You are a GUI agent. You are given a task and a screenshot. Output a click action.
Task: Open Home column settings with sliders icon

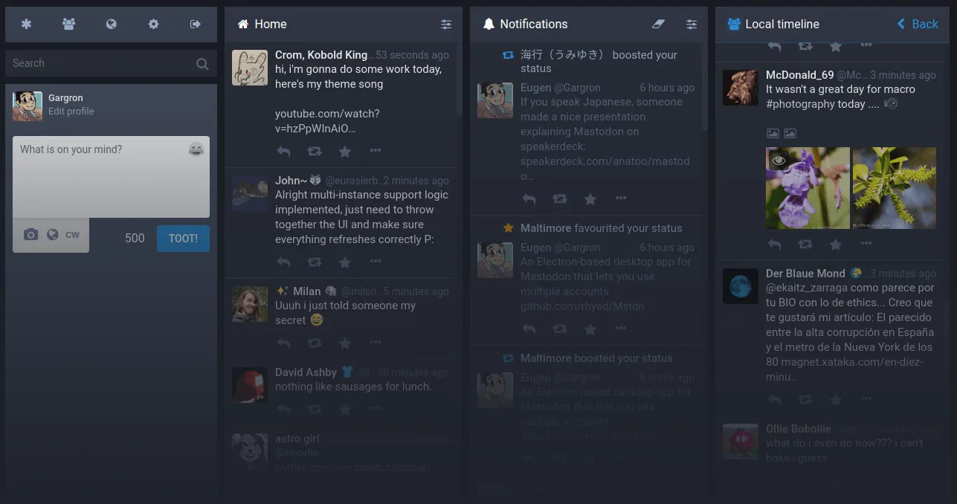coord(446,24)
